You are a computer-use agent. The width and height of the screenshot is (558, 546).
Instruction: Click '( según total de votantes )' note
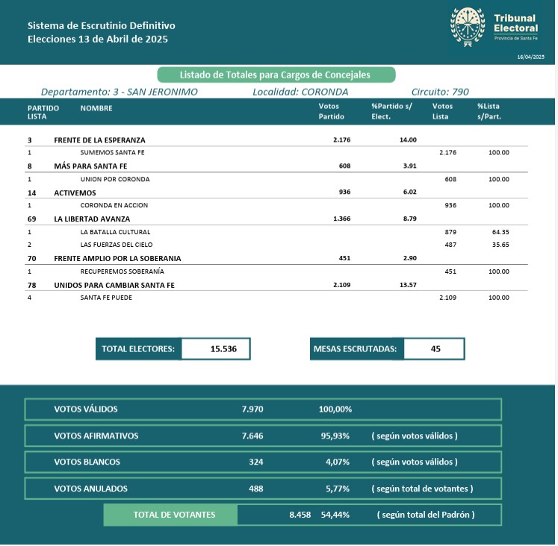click(x=422, y=489)
